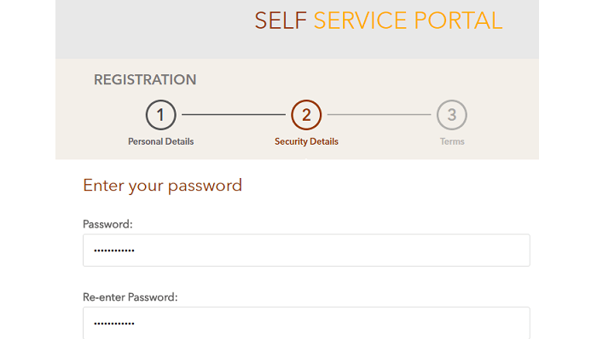The image size is (597, 339).
Task: Click the Password: field label
Action: [107, 224]
